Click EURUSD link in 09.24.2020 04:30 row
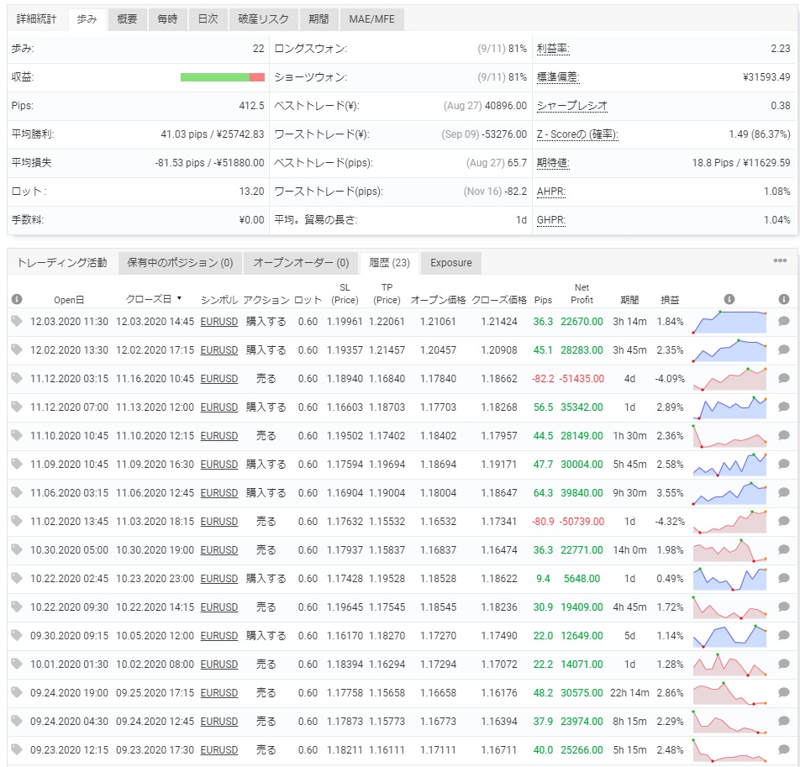This screenshot has width=800, height=767. click(219, 722)
